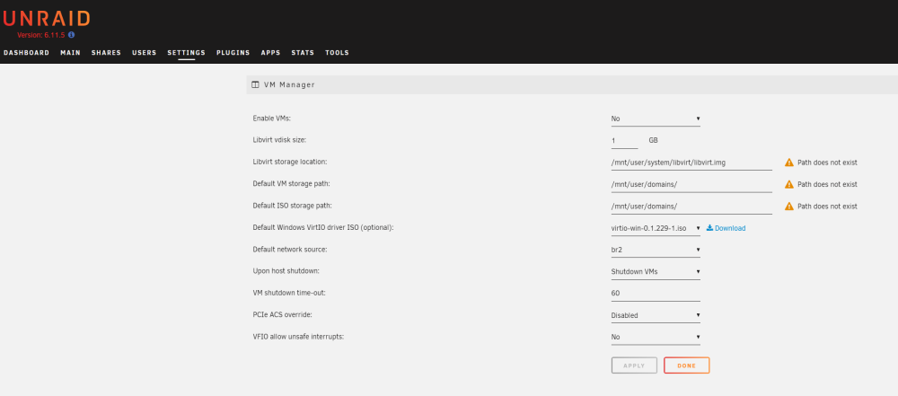Image resolution: width=898 pixels, height=396 pixels.
Task: Click the Default Windows VirtIO driver ISO label
Action: click(323, 227)
